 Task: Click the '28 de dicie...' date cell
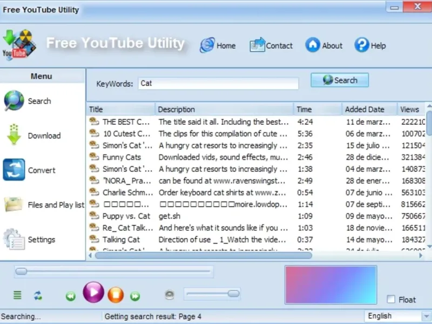368,157
